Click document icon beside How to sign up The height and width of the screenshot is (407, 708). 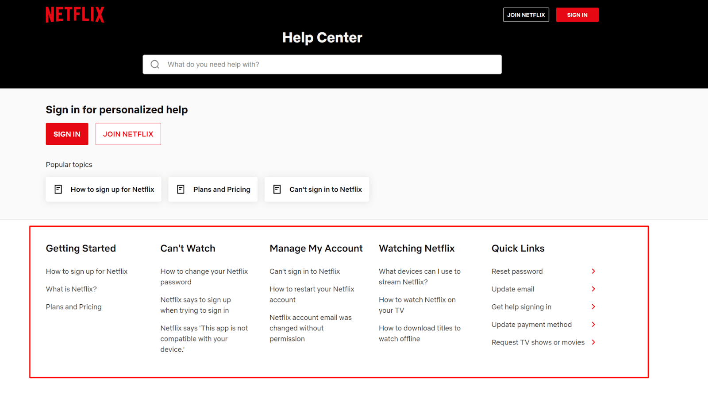pos(58,190)
